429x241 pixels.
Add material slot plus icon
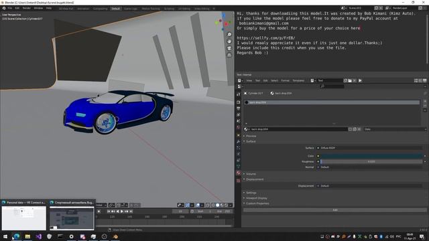point(425,101)
